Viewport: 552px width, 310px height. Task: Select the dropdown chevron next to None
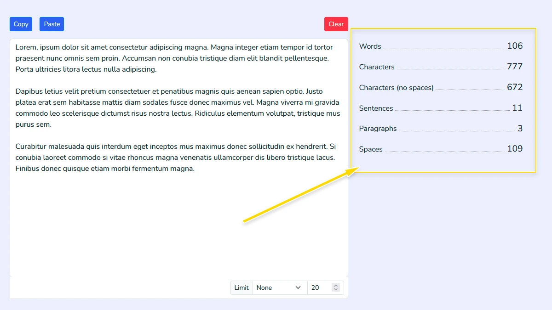298,287
